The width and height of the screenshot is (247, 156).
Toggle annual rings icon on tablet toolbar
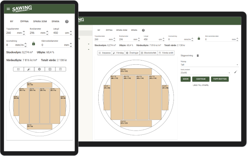point(39,69)
